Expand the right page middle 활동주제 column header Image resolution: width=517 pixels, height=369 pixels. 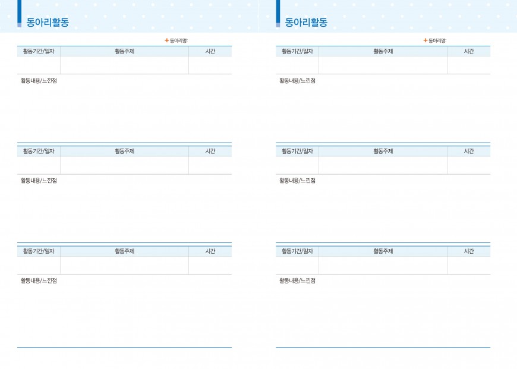pyautogui.click(x=383, y=151)
